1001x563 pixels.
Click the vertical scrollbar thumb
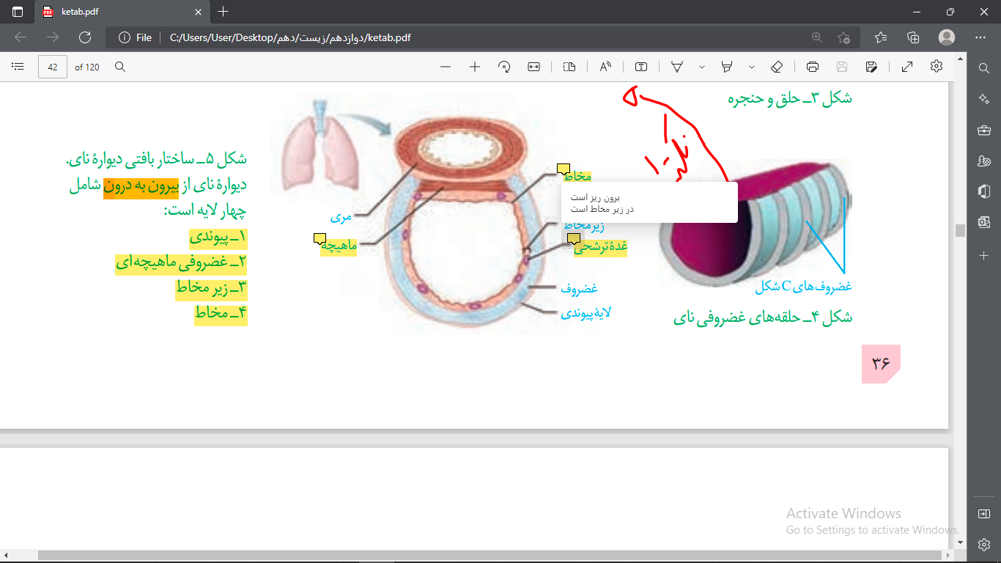[x=960, y=230]
